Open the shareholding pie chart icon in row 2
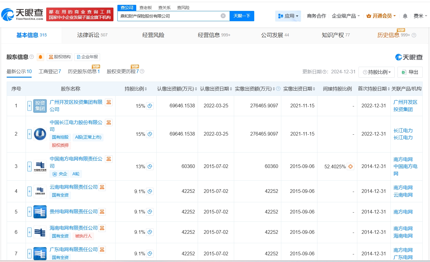The width and height of the screenshot is (430, 262). [x=150, y=134]
